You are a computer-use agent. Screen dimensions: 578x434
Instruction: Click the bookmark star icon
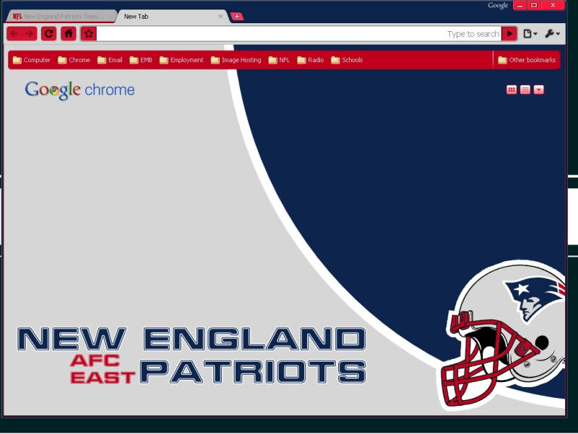click(x=87, y=33)
